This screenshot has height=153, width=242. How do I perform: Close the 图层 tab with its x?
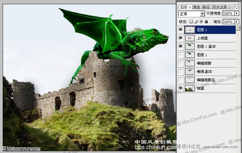(x=190, y=7)
